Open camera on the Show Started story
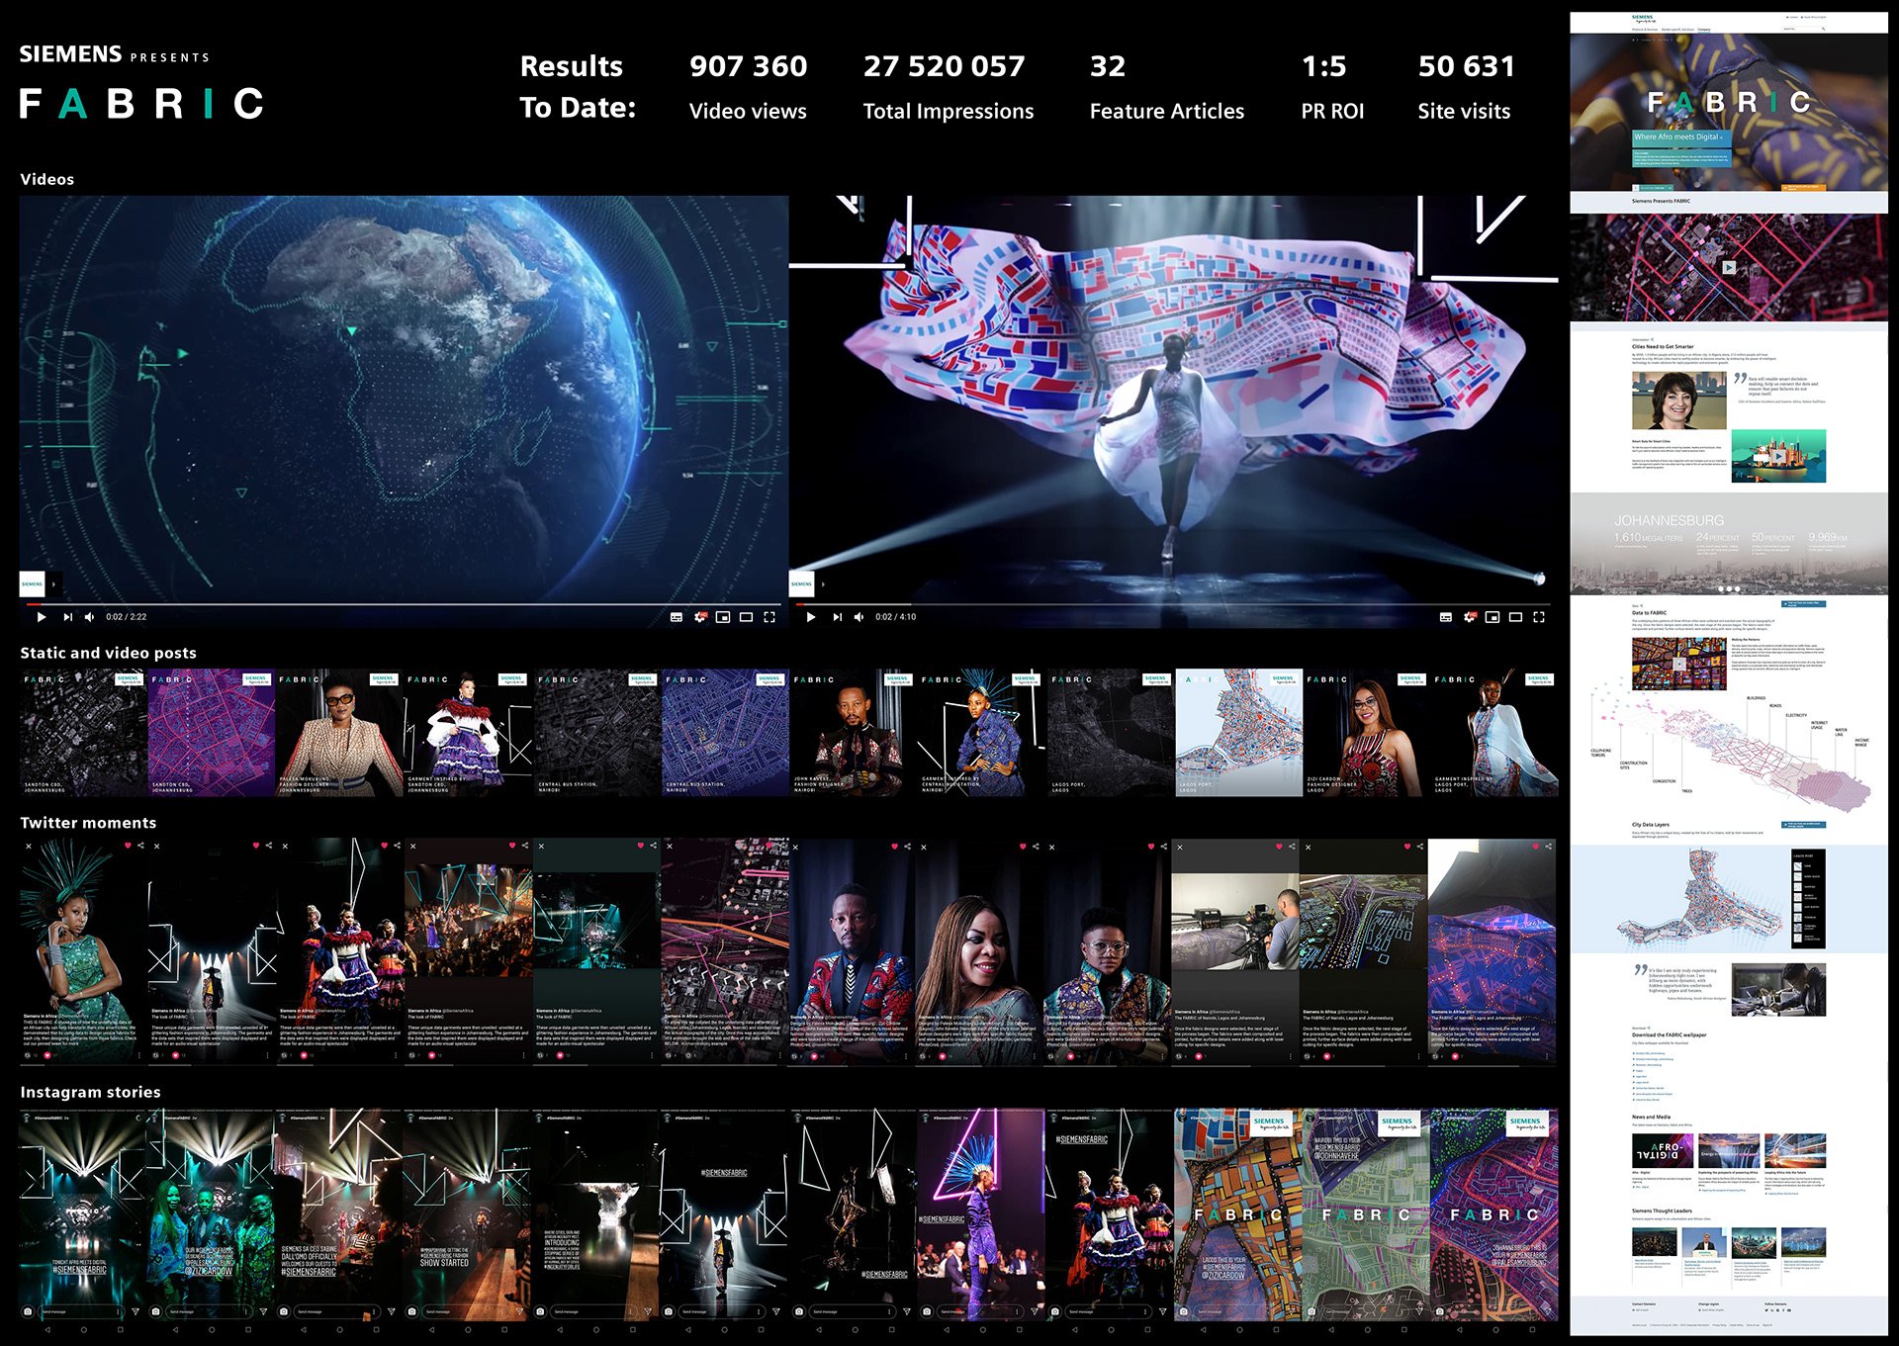The height and width of the screenshot is (1346, 1899). 412,1311
